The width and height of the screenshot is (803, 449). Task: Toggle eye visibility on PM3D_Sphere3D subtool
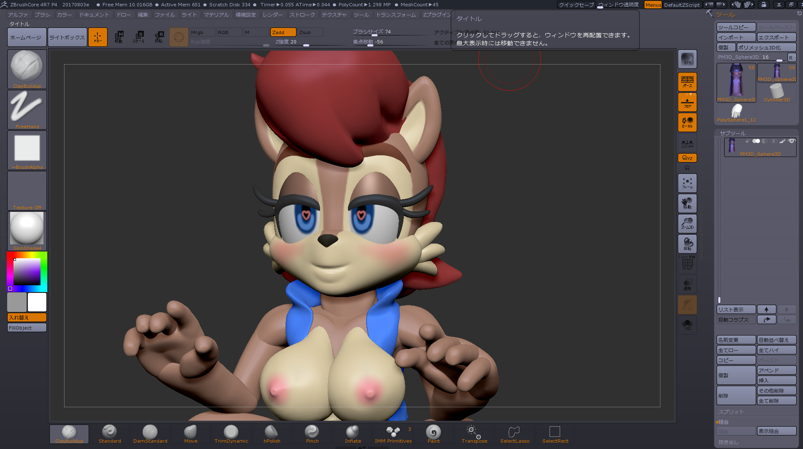click(792, 141)
